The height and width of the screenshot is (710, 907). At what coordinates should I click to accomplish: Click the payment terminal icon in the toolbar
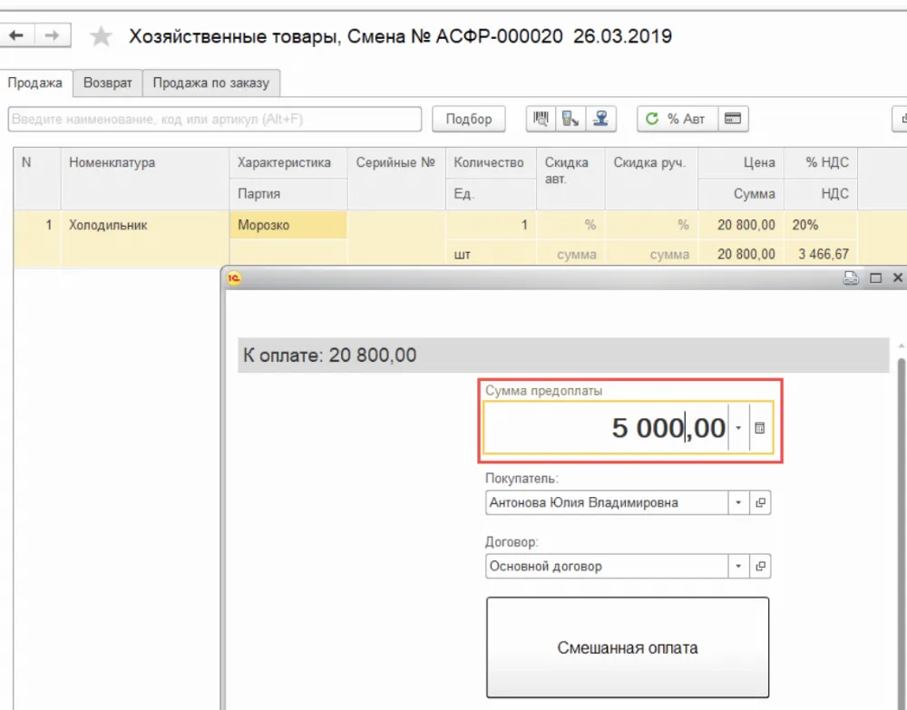pyautogui.click(x=571, y=119)
